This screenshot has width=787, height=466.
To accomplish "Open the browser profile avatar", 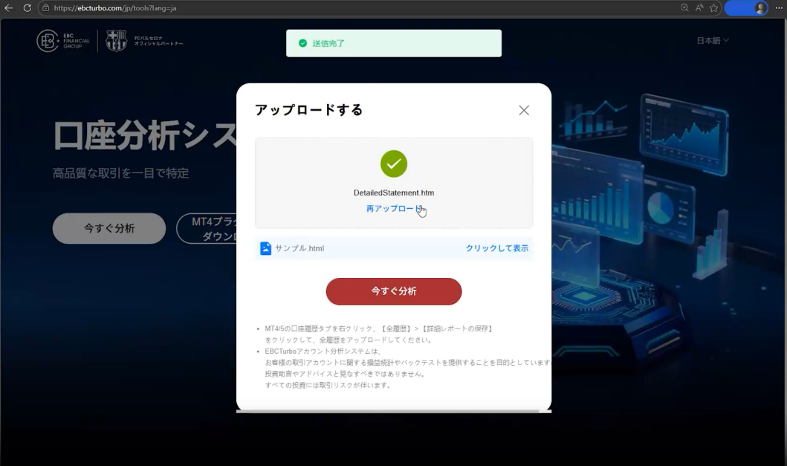I will point(761,8).
